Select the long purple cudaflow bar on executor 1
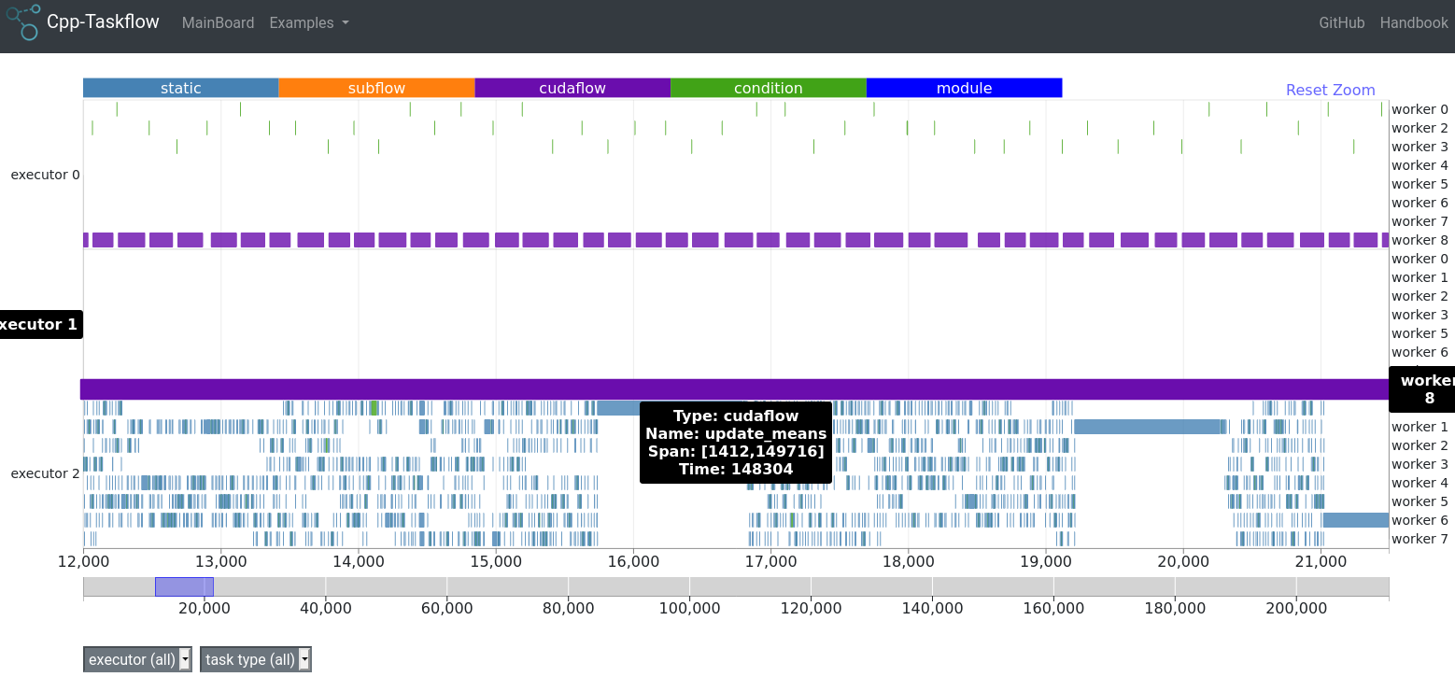 735,388
